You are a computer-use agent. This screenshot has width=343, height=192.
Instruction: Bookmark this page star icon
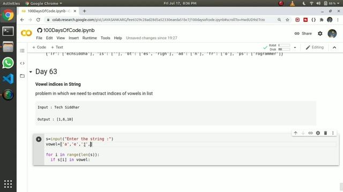[x=287, y=20]
